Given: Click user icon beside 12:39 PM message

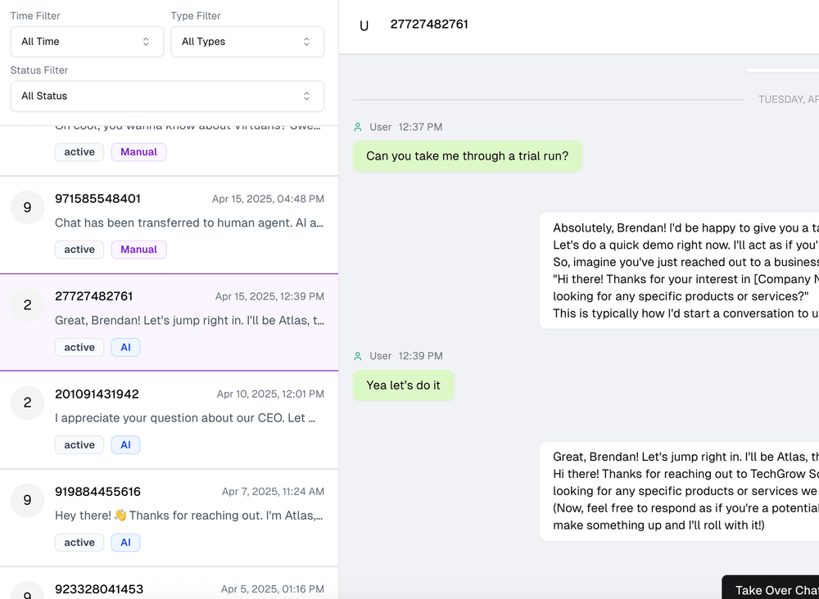Looking at the screenshot, I should tap(358, 356).
